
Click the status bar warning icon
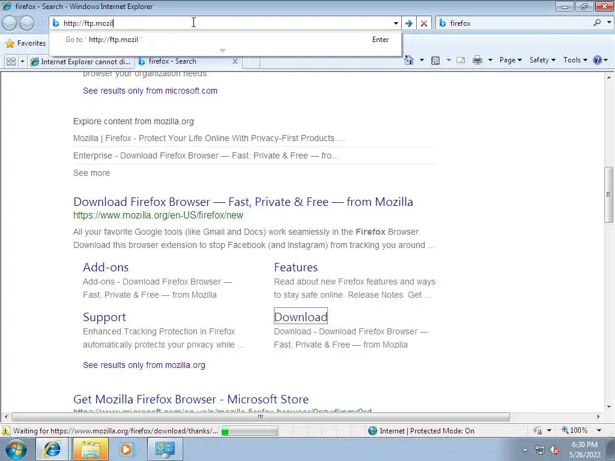tap(5, 430)
